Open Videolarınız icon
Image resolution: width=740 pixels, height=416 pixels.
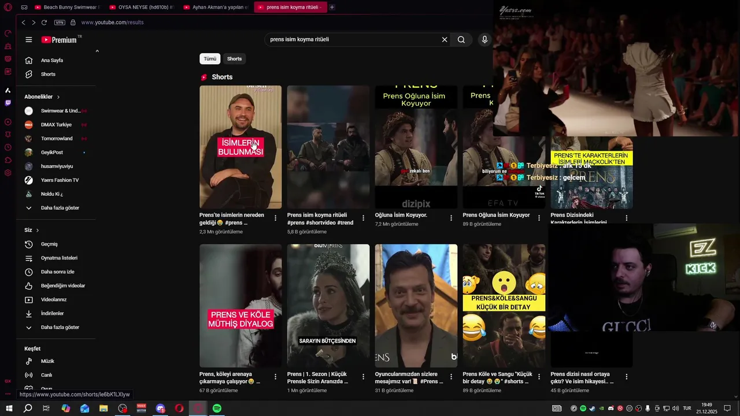29,300
